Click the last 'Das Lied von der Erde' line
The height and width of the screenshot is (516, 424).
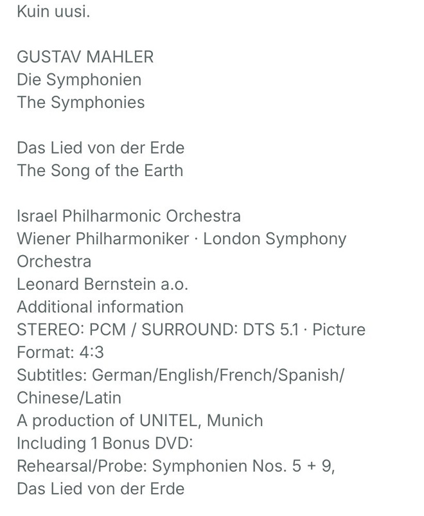101,488
